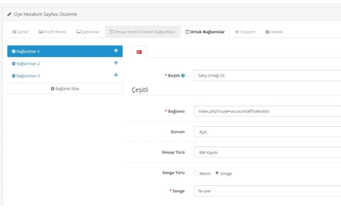The width and height of the screenshot is (341, 209).
Task: Click the monitor icon beside Şablonlar
Action: 78,32
